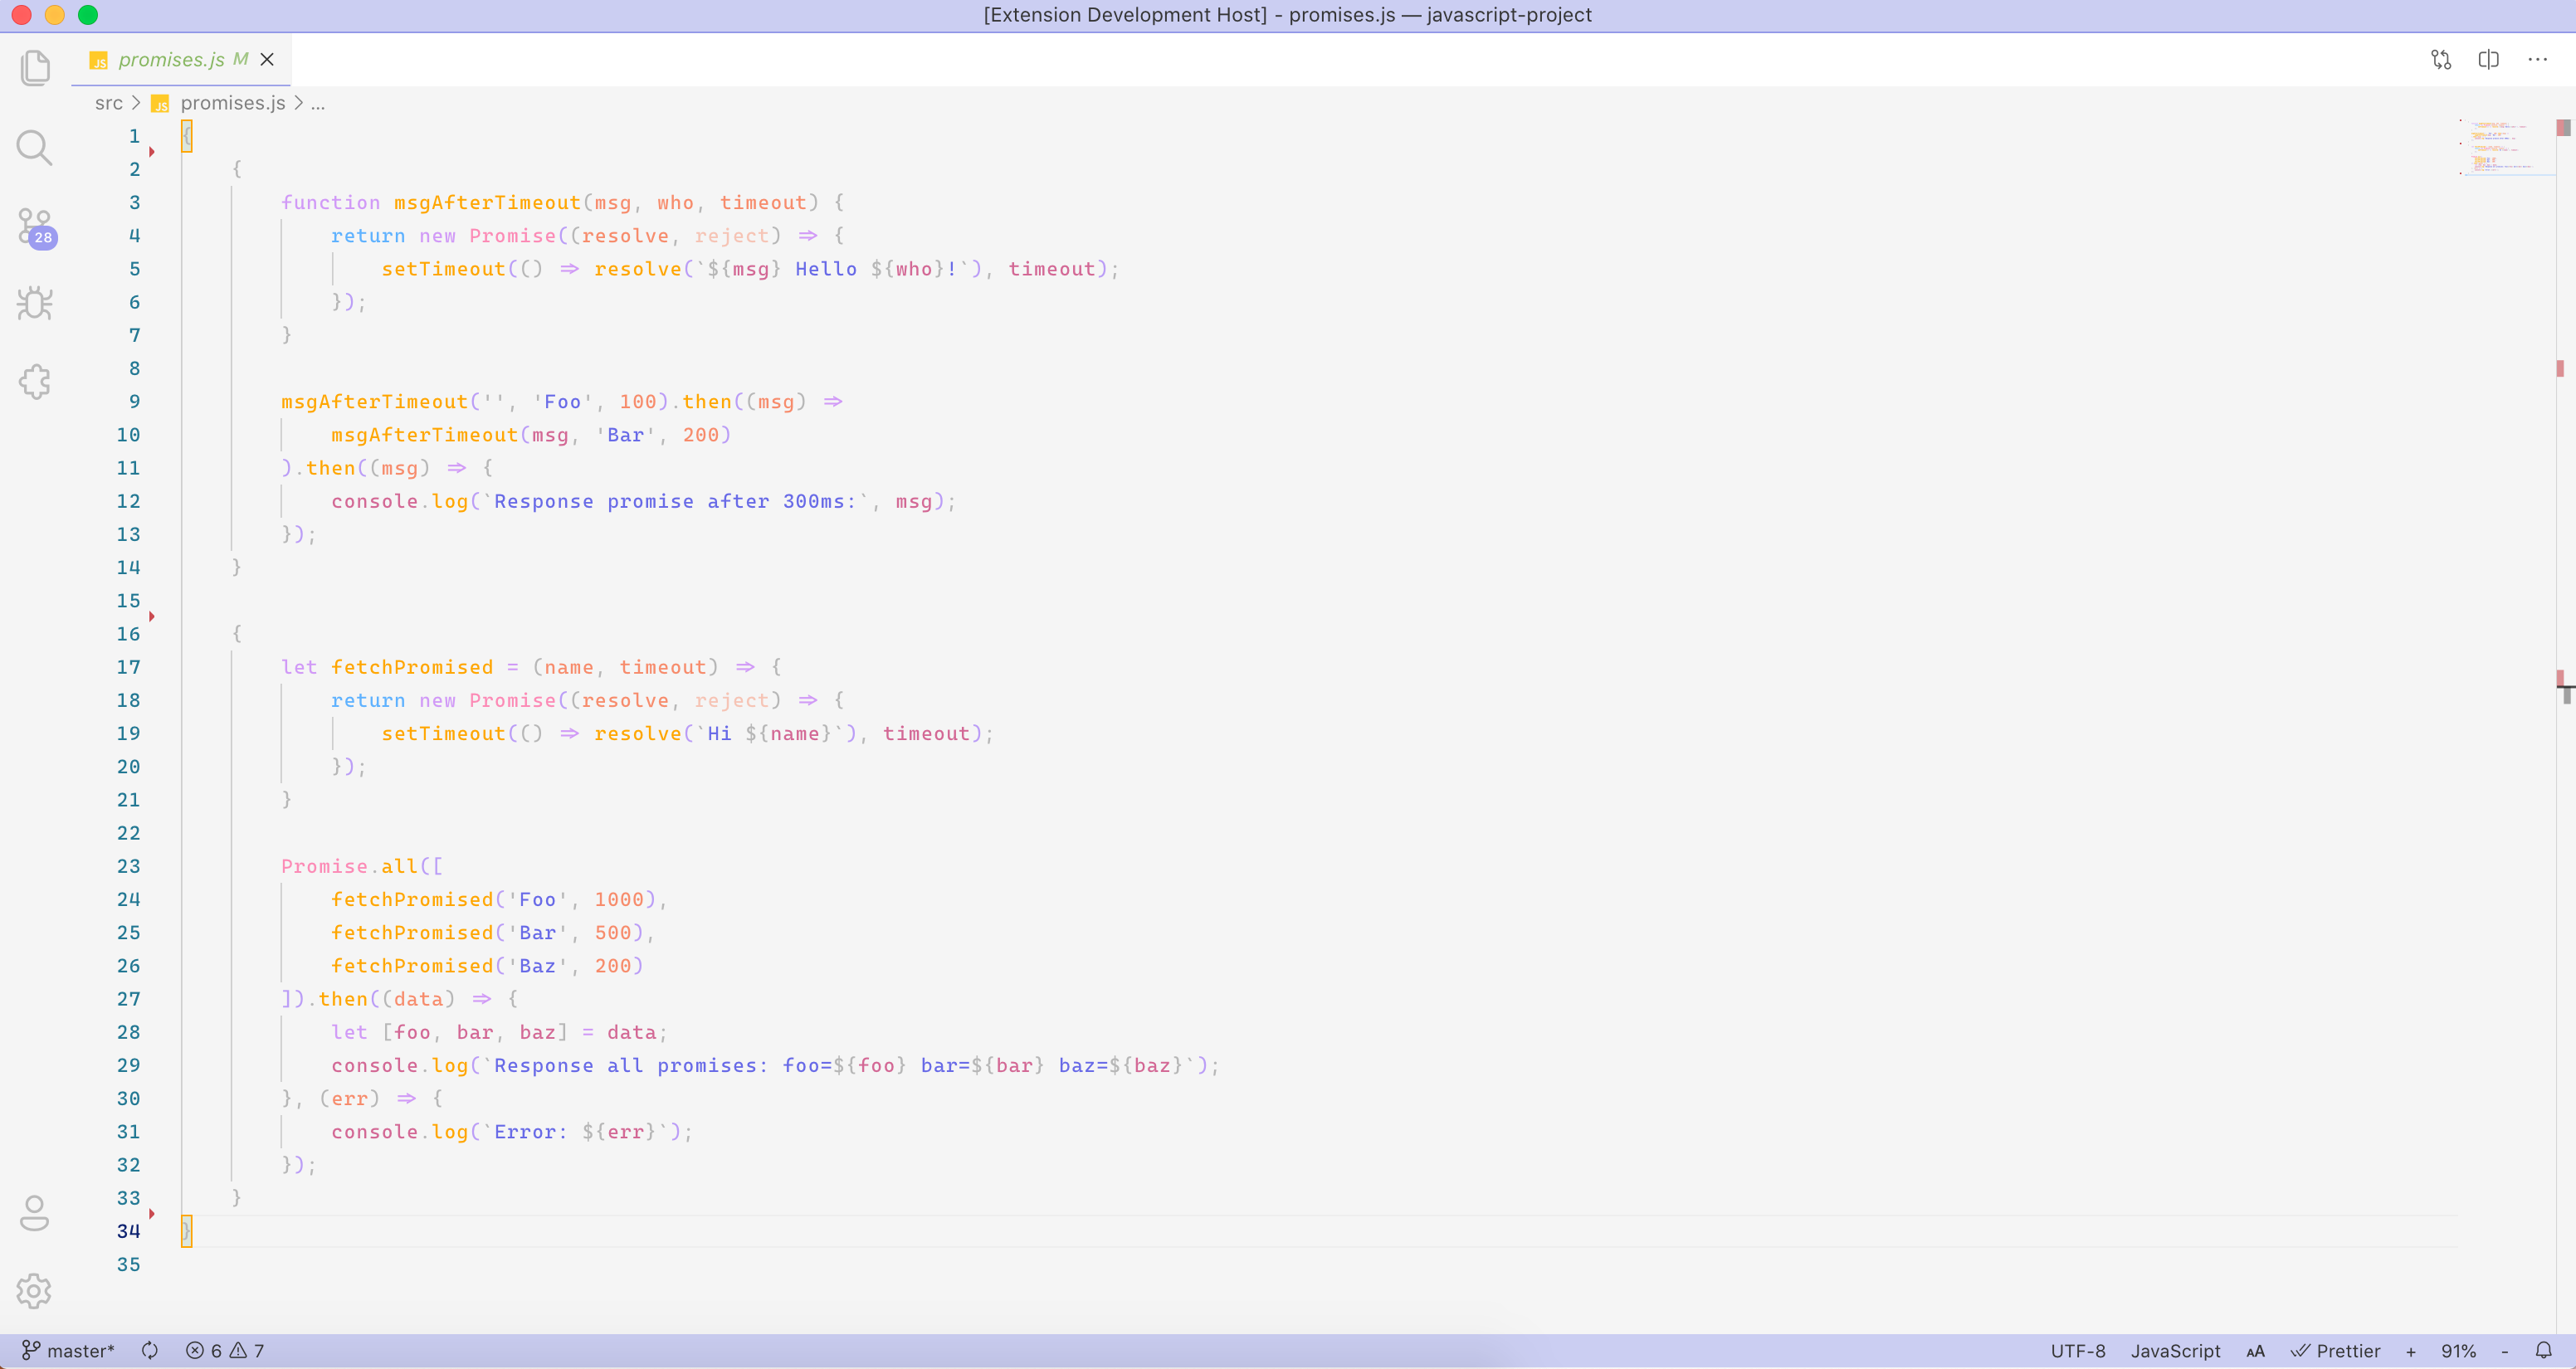Open the Extensions view
2576x1369 pixels.
(x=35, y=381)
